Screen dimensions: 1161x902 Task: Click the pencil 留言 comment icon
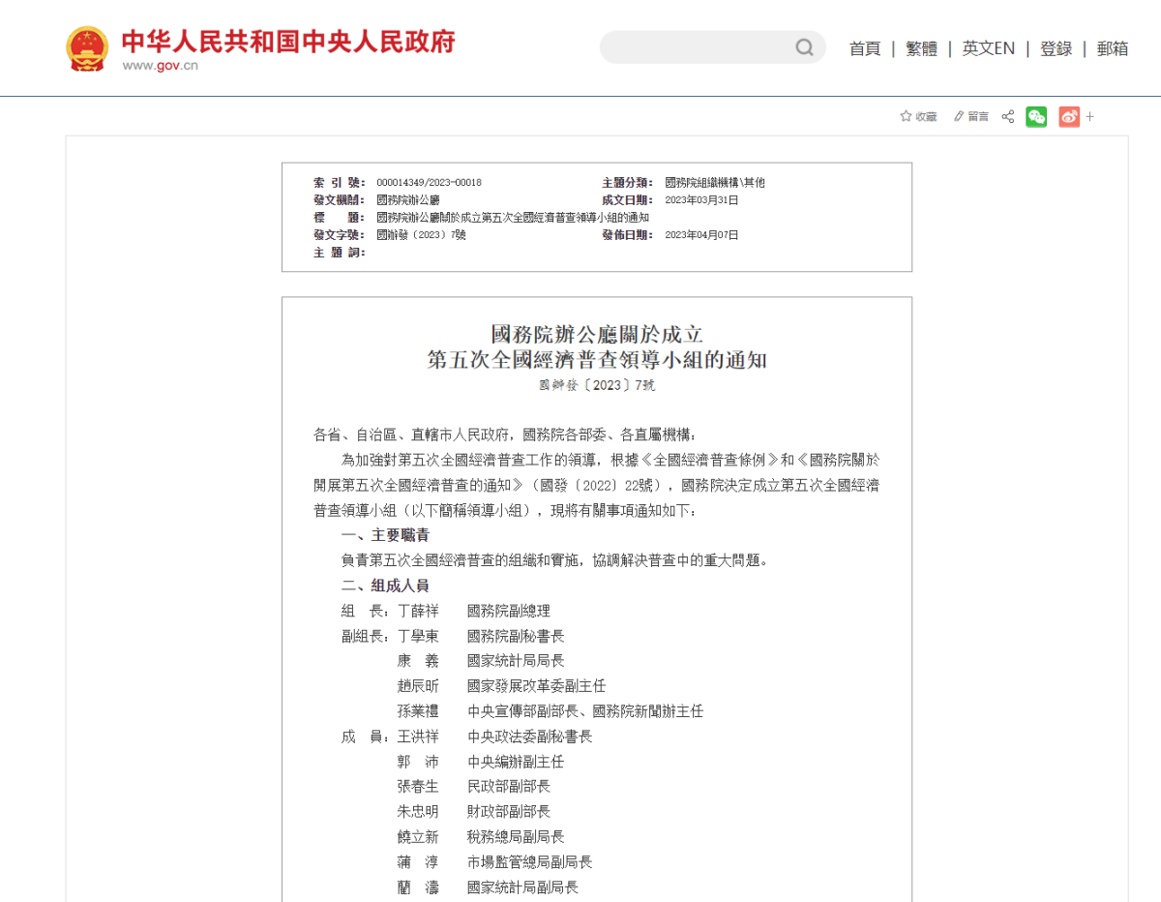pyautogui.click(x=959, y=116)
